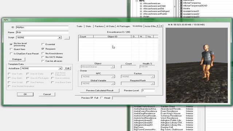Click the AndaleVictim01 NPC icon
This screenshot has height=131, width=233.
pos(181,11)
